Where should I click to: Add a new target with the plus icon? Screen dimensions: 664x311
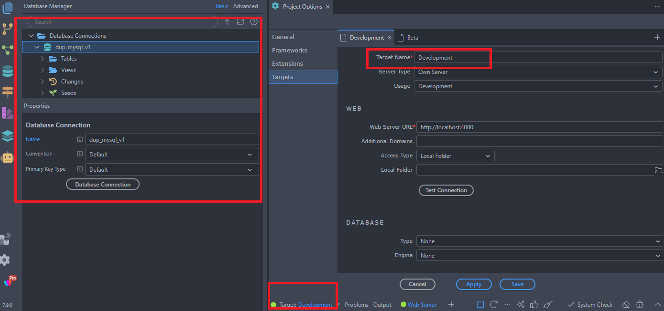657,37
